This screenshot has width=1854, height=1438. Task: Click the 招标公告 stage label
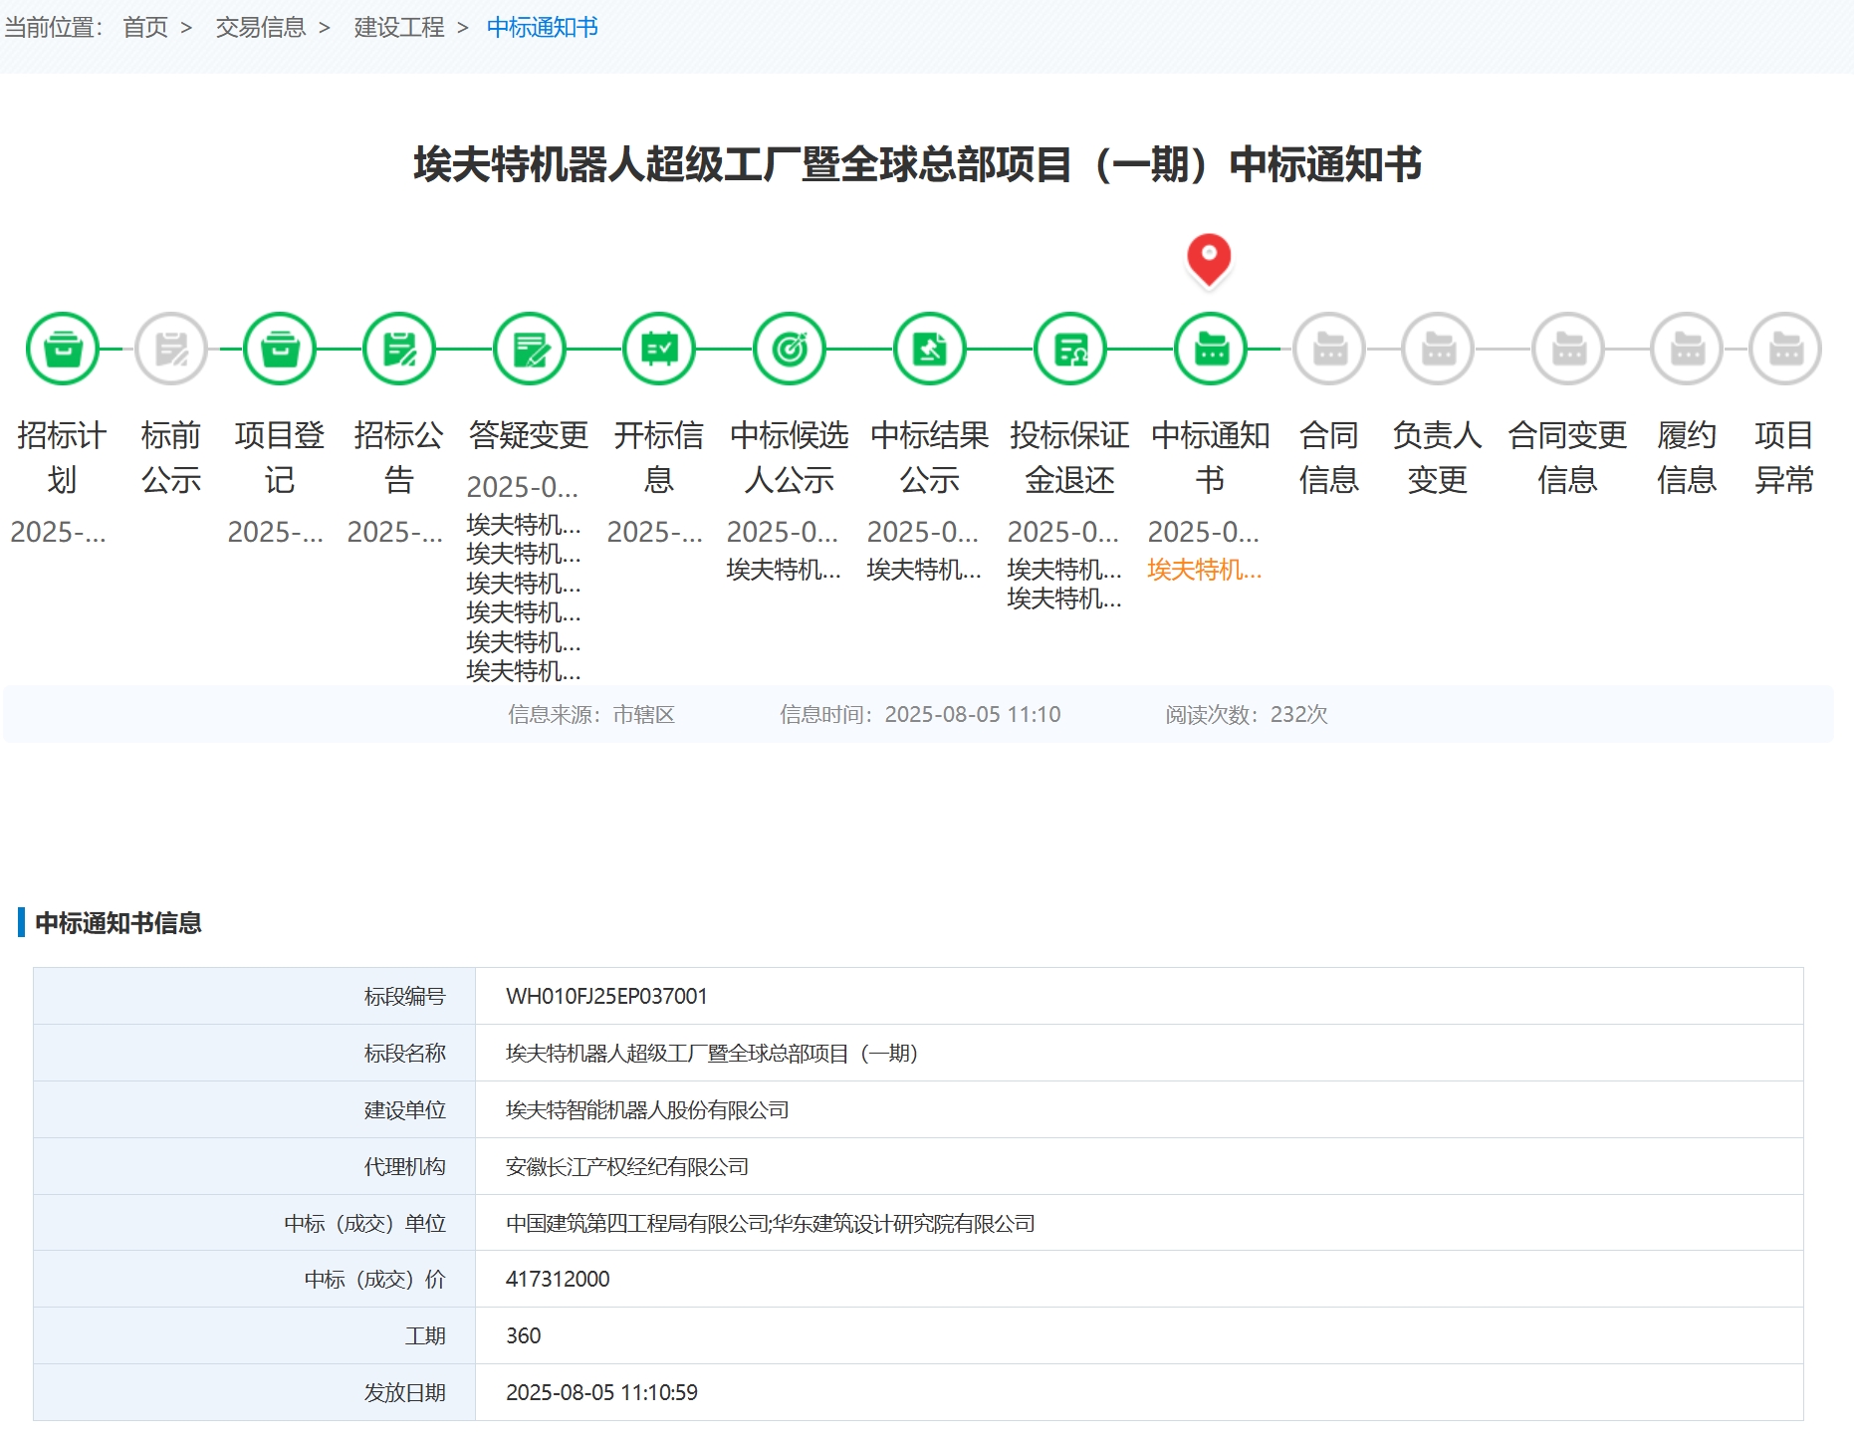point(399,458)
